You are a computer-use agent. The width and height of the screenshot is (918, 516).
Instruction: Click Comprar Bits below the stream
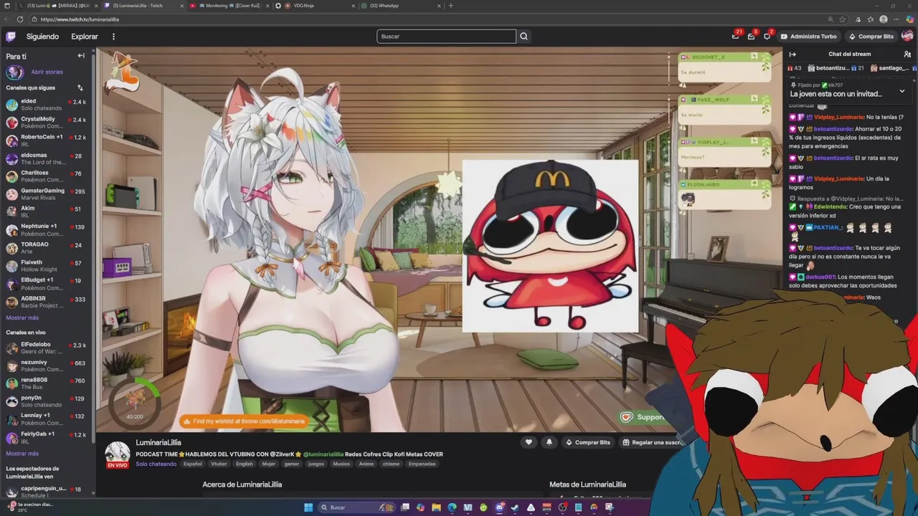tap(587, 442)
